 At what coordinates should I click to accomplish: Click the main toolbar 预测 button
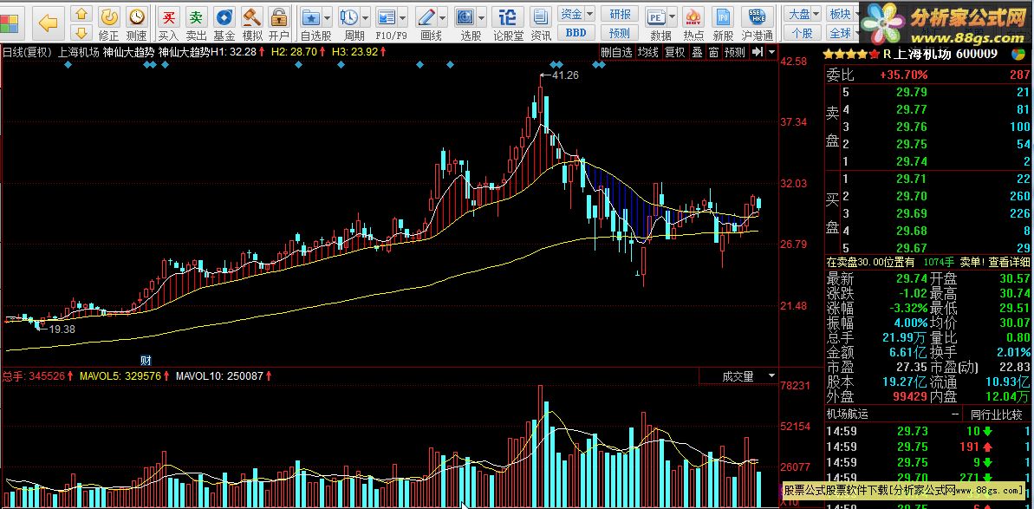[620, 32]
